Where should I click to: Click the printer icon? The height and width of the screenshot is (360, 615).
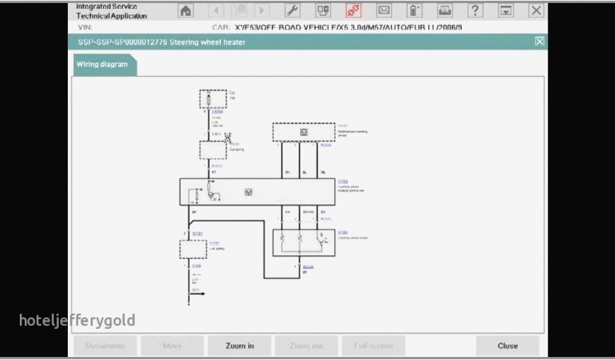pos(445,10)
